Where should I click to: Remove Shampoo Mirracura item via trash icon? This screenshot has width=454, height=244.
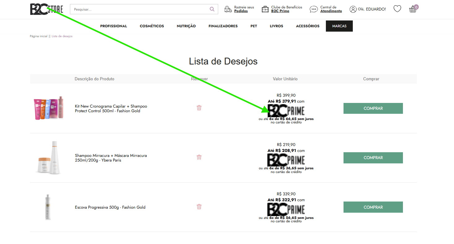pyautogui.click(x=199, y=157)
